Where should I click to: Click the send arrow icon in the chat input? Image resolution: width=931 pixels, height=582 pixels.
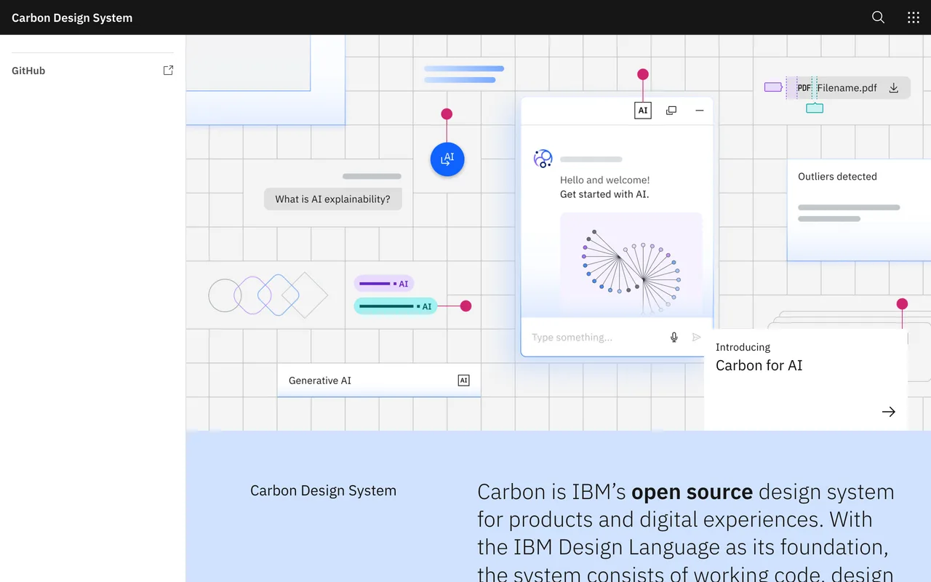[697, 337]
